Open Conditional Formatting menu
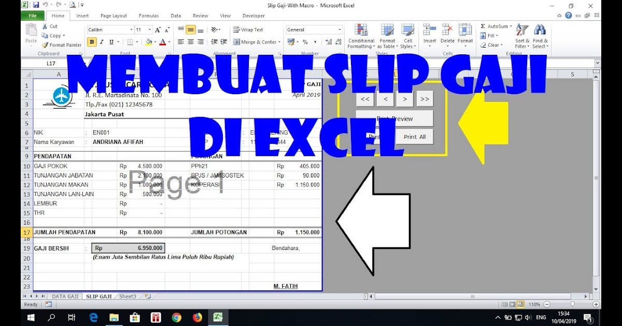This screenshot has height=326, width=622. click(x=361, y=36)
